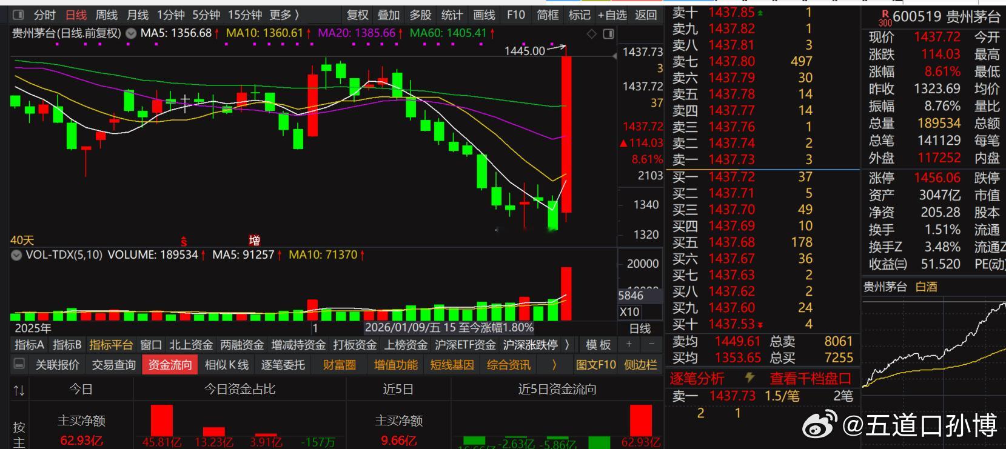Open the 增值功能 tab
1006x449 pixels.
click(x=396, y=365)
